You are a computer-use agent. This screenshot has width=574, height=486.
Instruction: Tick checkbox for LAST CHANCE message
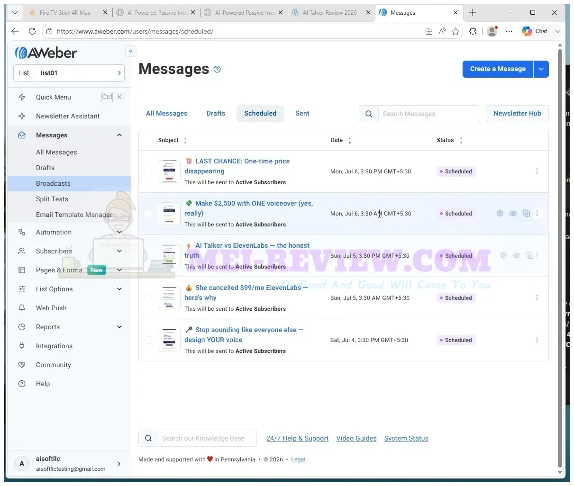tap(148, 171)
